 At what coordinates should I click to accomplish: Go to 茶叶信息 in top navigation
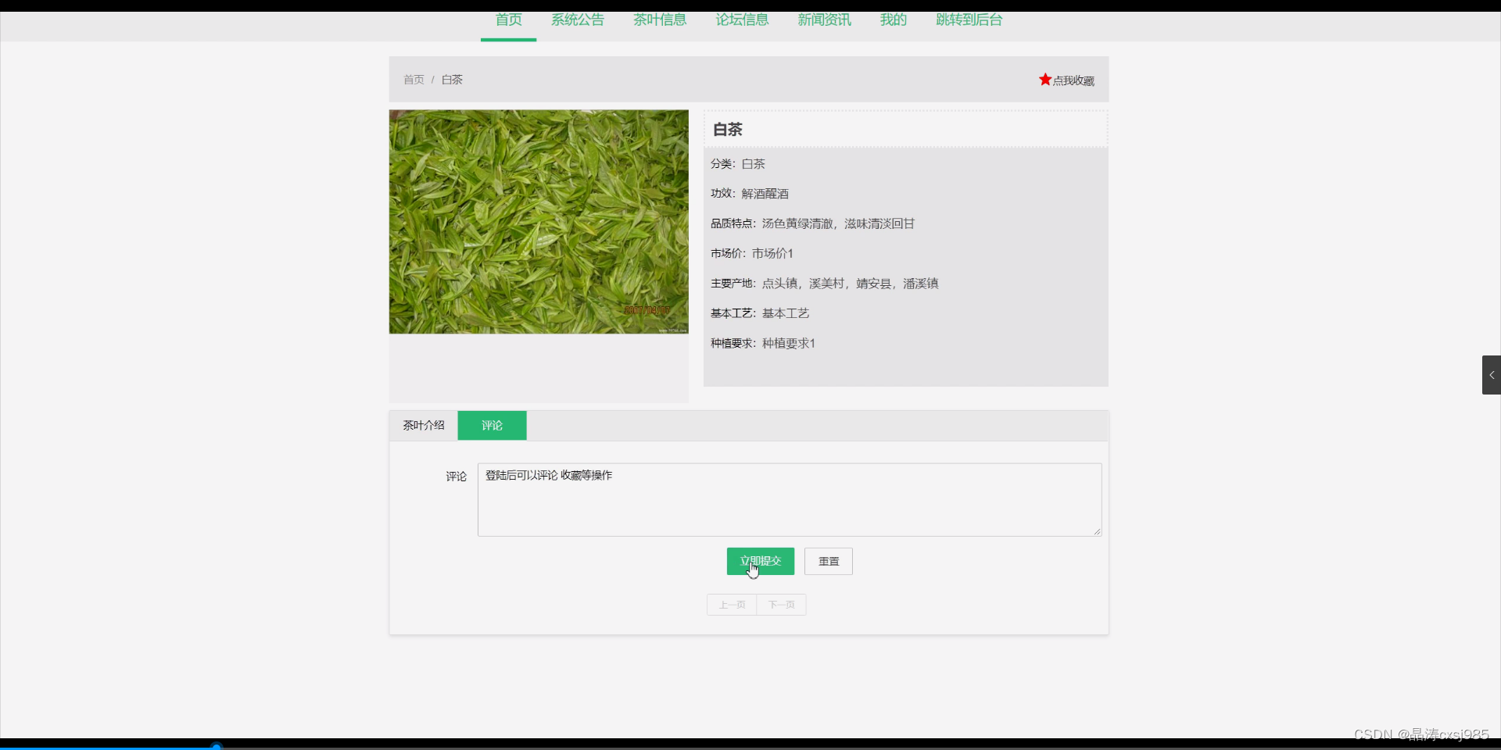point(660,20)
